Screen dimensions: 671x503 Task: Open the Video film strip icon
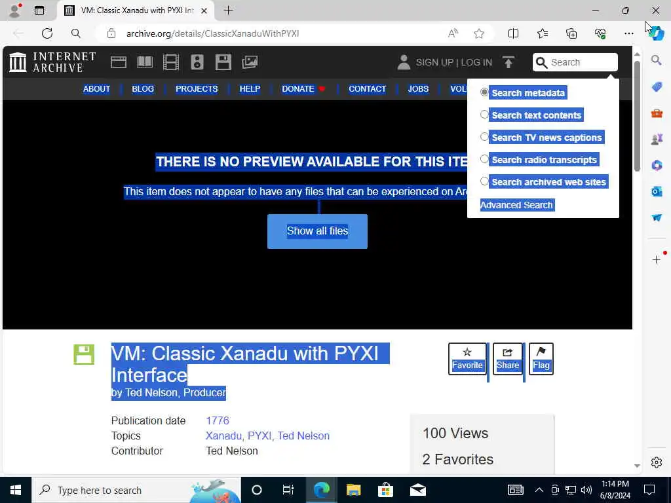[x=171, y=62]
